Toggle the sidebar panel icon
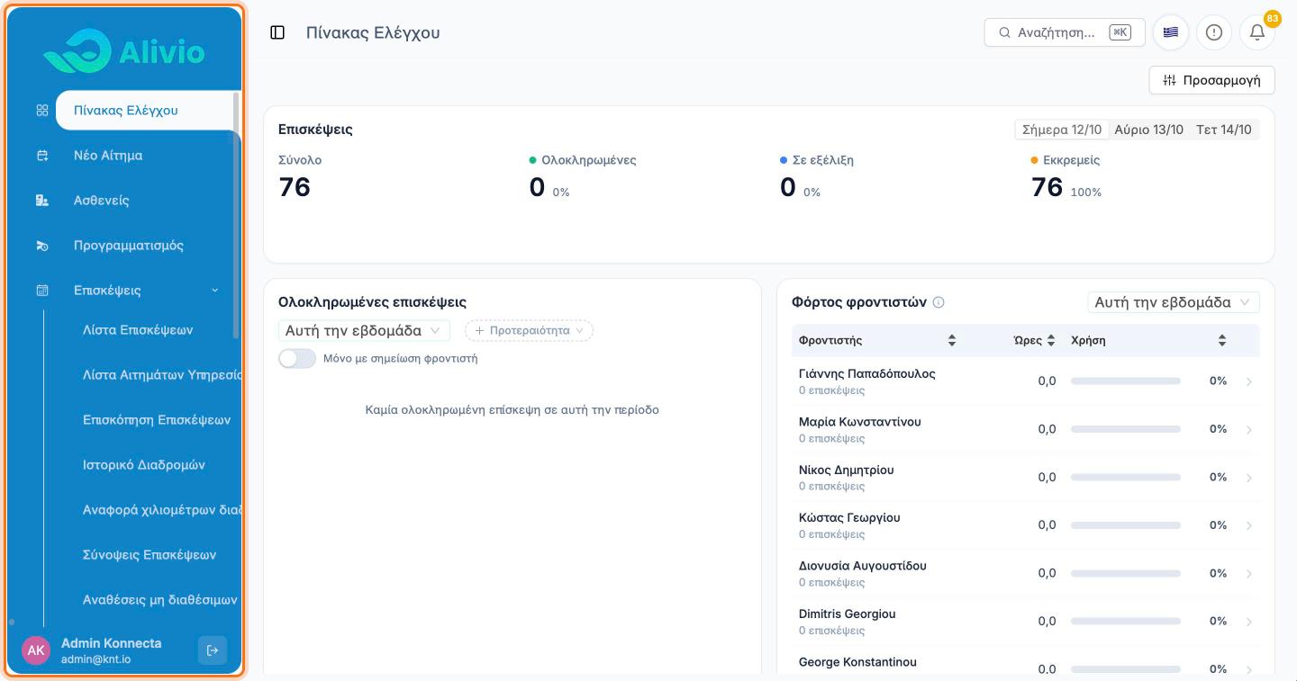The width and height of the screenshot is (1297, 681). [x=277, y=32]
